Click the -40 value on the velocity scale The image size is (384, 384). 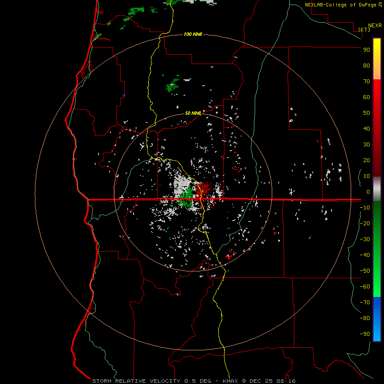365,255
